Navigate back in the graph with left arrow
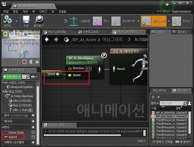 tap(47, 39)
